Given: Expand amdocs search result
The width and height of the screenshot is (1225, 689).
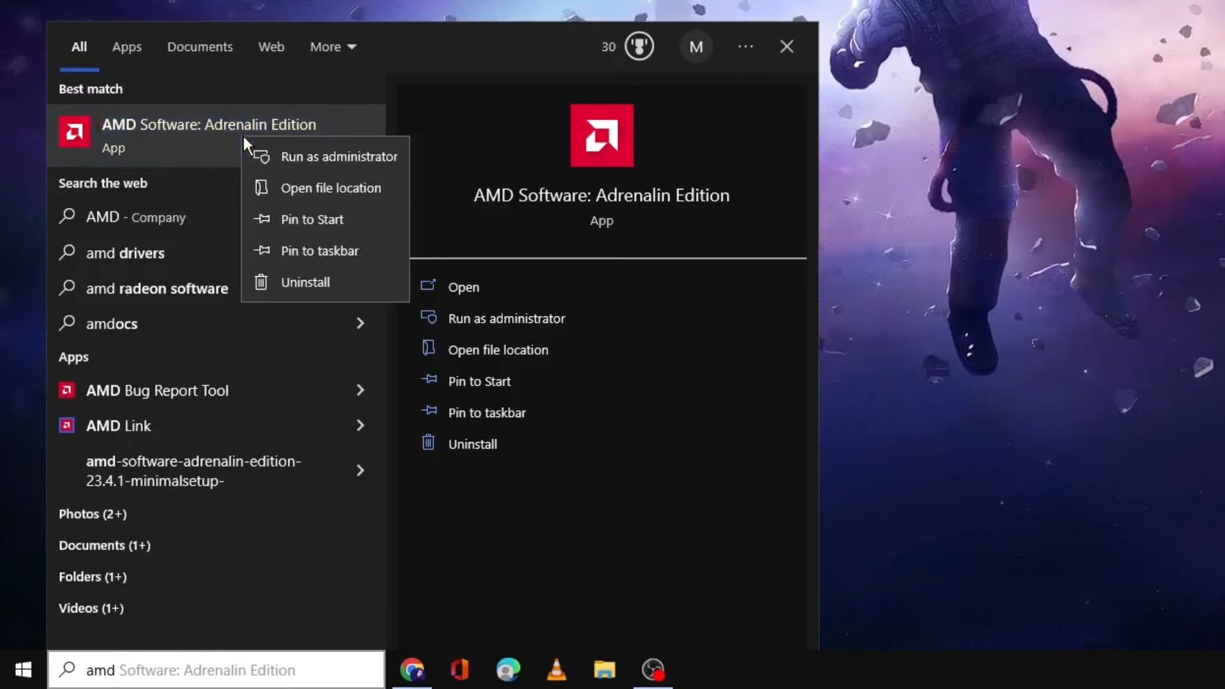Looking at the screenshot, I should pyautogui.click(x=359, y=323).
